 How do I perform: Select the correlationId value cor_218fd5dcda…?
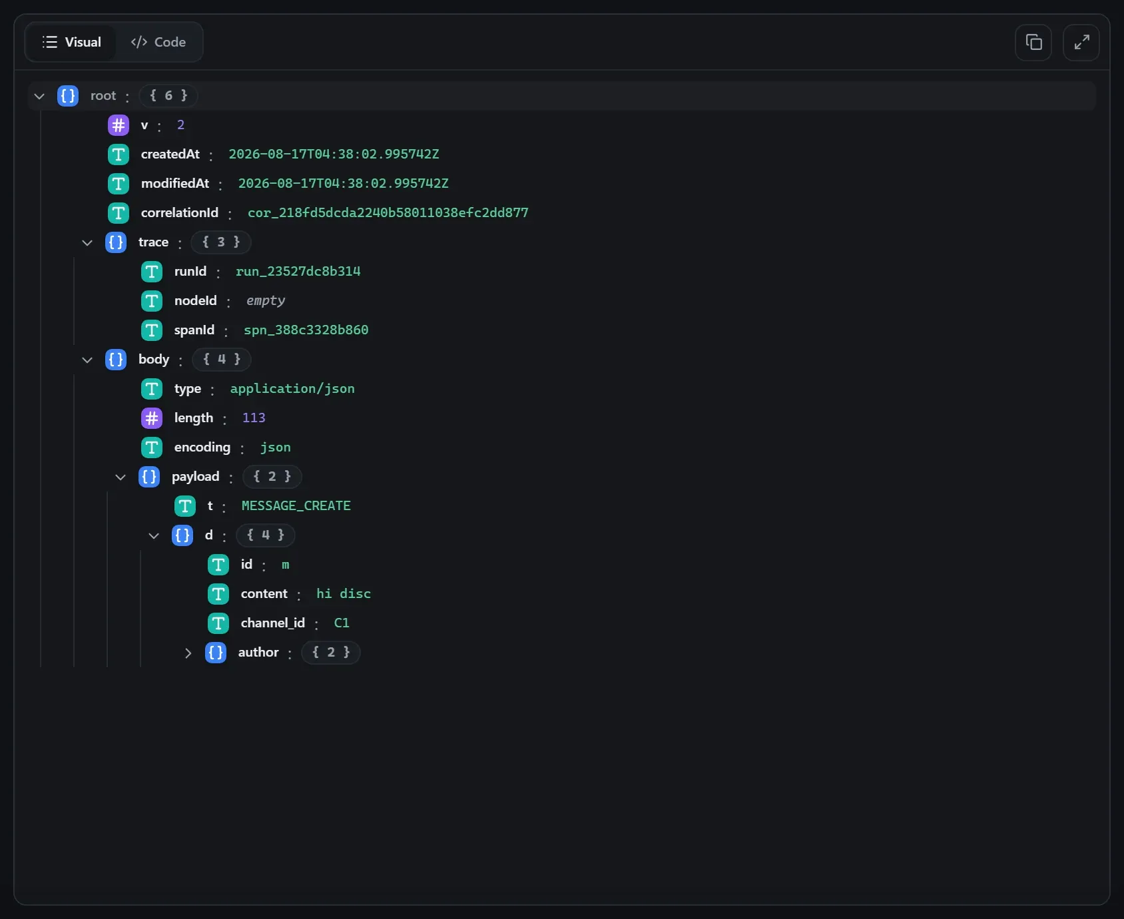[x=388, y=213]
